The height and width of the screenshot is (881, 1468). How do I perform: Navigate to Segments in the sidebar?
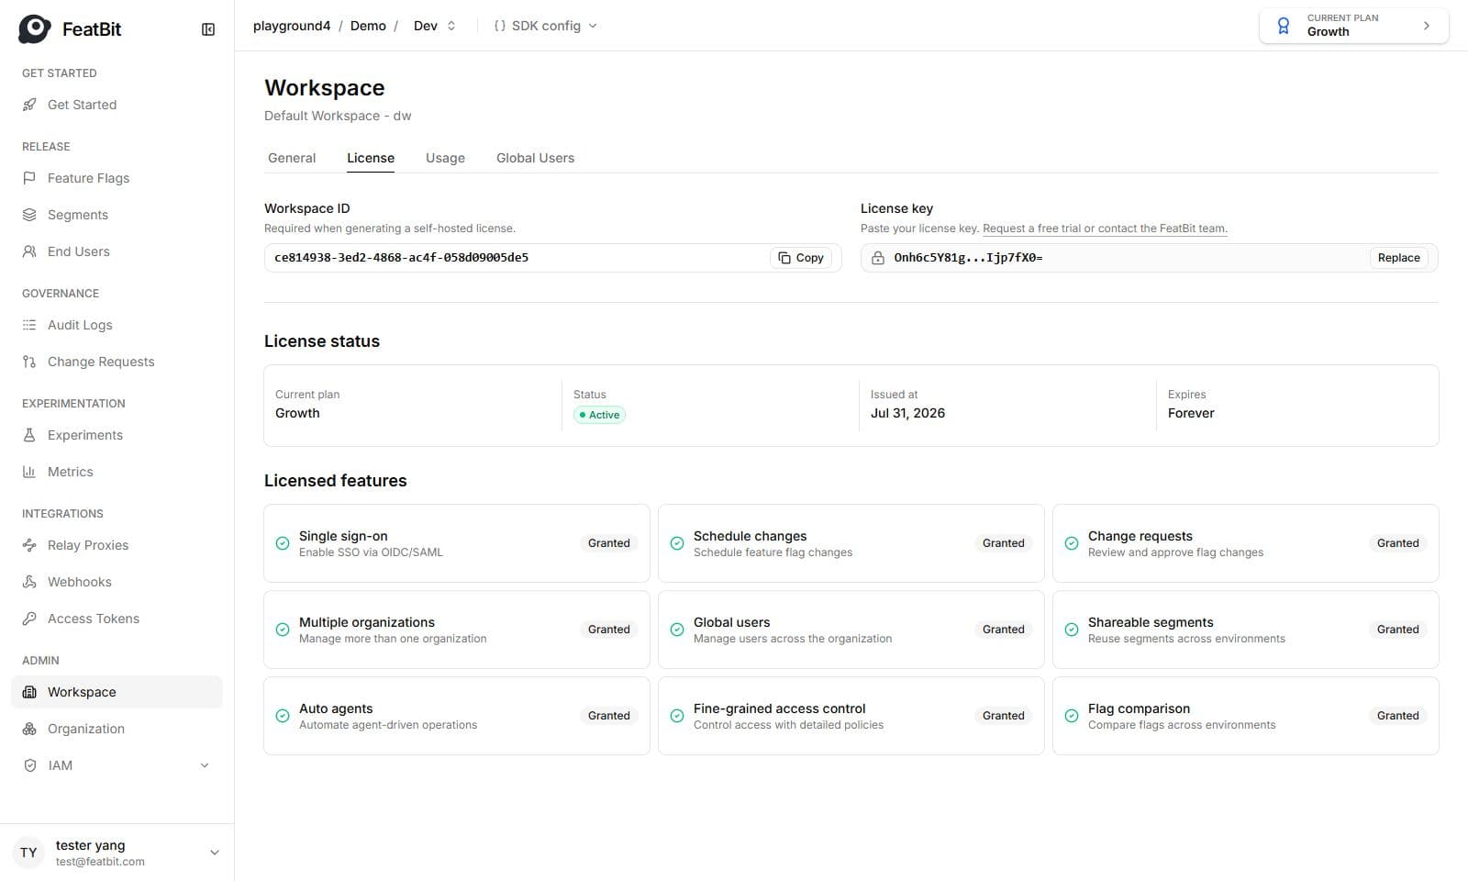click(x=117, y=215)
